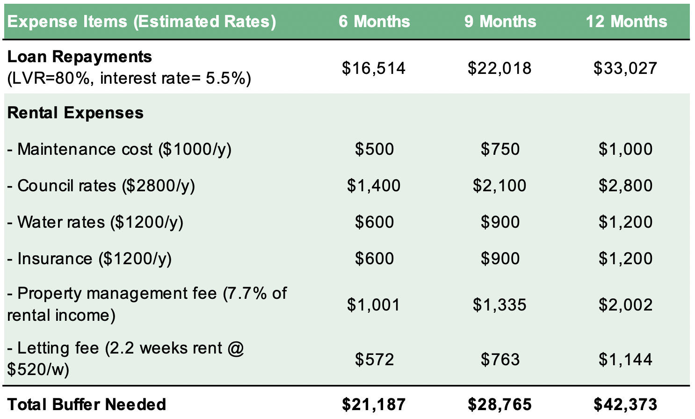This screenshot has width=695, height=419.
Task: Click the "12 Months" column header
Action: click(x=626, y=22)
